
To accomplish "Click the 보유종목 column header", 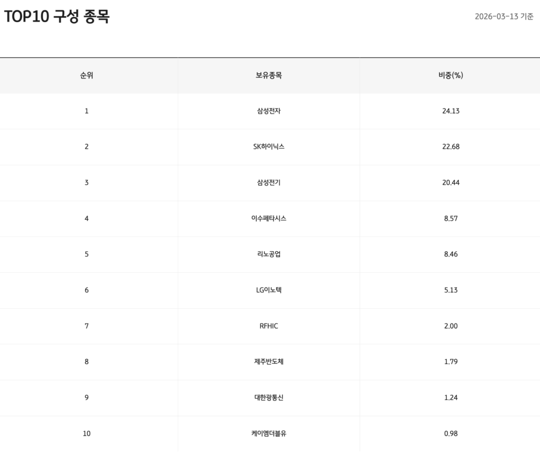I will [x=268, y=75].
